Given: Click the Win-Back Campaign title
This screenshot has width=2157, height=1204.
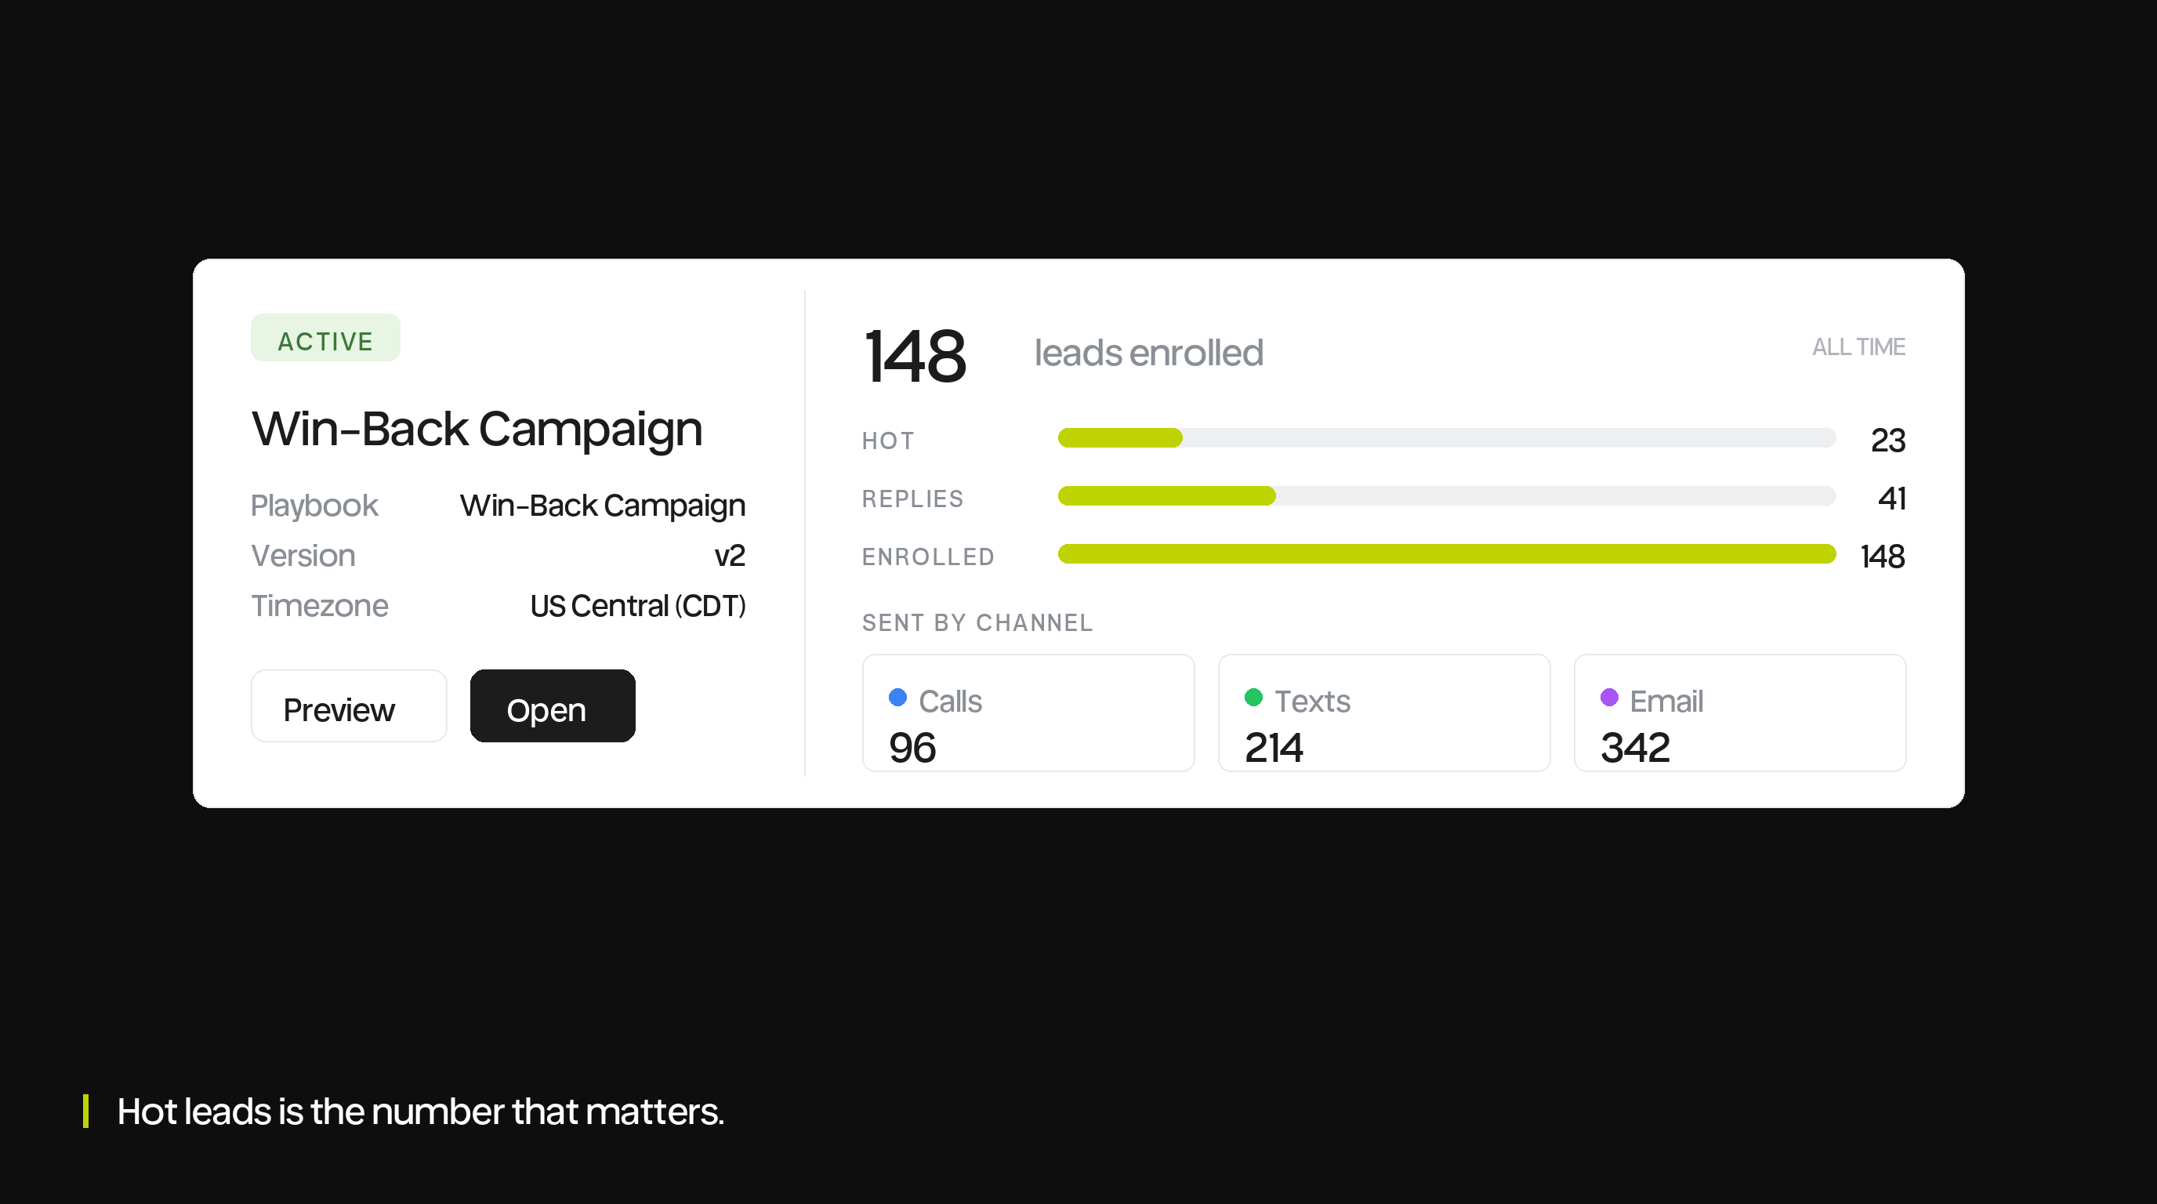Looking at the screenshot, I should [x=477, y=430].
